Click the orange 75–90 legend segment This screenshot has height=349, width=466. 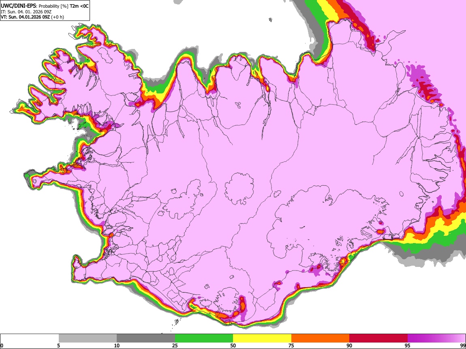click(x=320, y=338)
